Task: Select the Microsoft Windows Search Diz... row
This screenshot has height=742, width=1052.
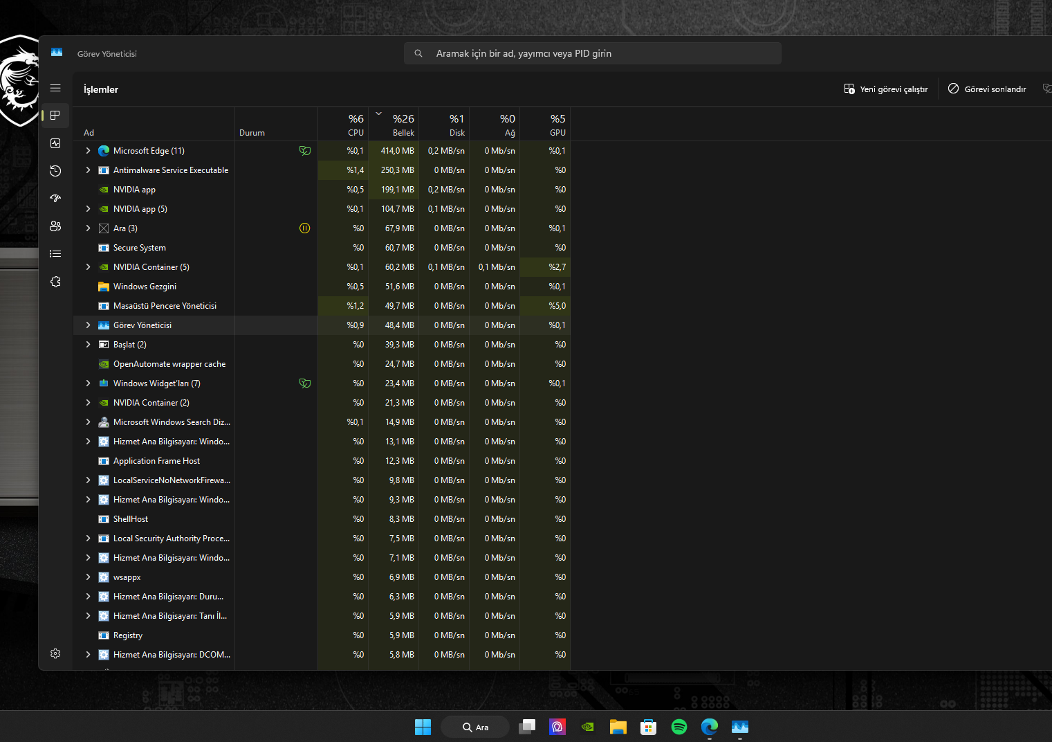Action: click(322, 422)
